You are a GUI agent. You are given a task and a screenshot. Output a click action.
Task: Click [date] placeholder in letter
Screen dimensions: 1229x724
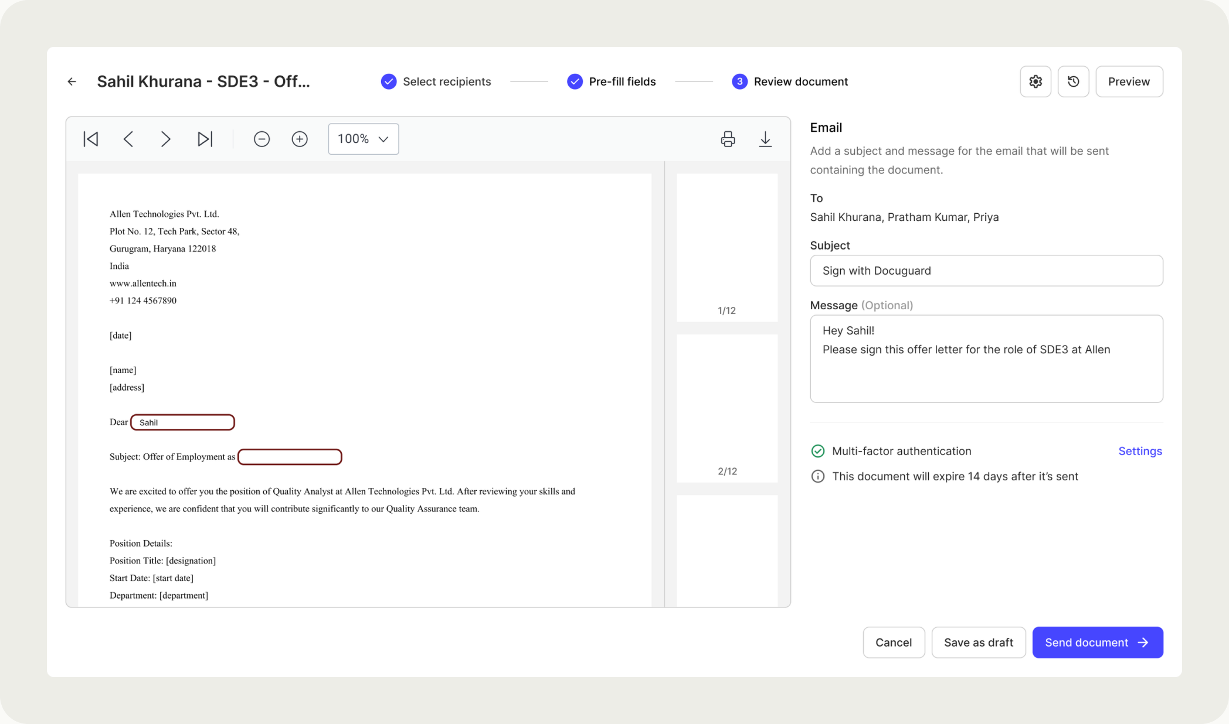click(x=120, y=335)
